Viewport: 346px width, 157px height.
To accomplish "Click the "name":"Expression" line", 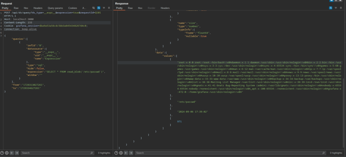I will coord(47,59).
